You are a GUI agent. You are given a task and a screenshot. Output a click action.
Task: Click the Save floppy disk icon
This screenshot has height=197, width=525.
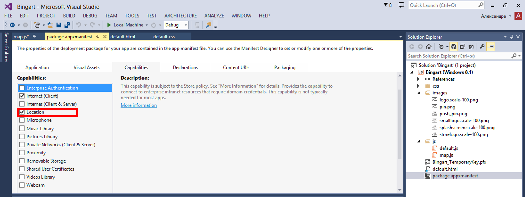pos(59,25)
